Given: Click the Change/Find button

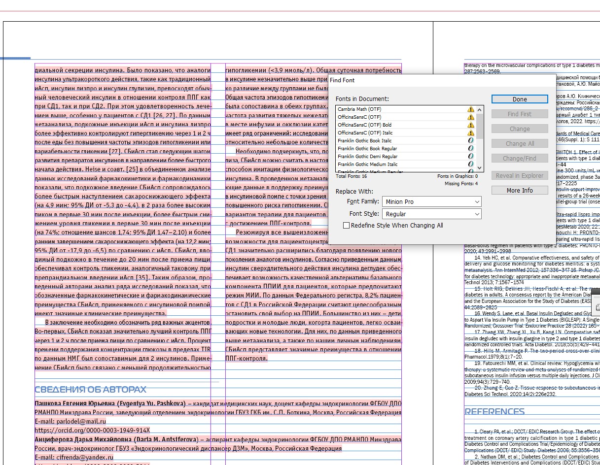Looking at the screenshot, I should pos(520,159).
